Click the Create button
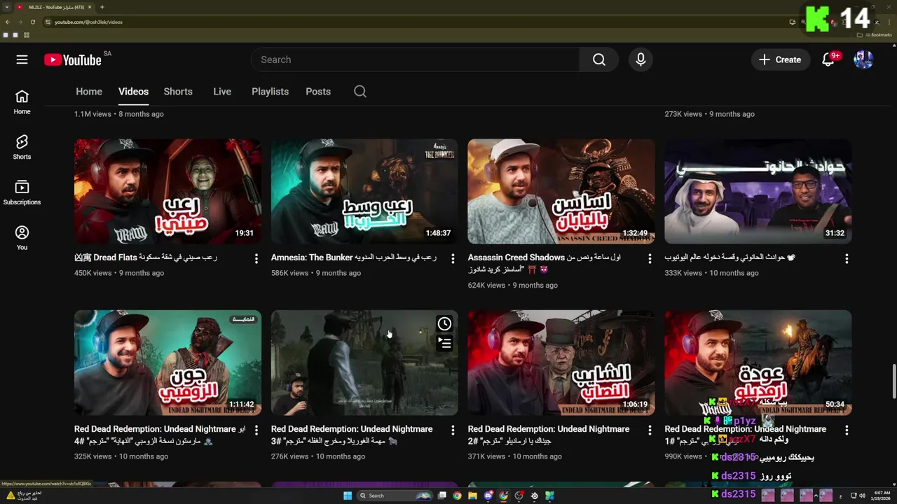Viewport: 897px width, 504px height. coord(780,59)
